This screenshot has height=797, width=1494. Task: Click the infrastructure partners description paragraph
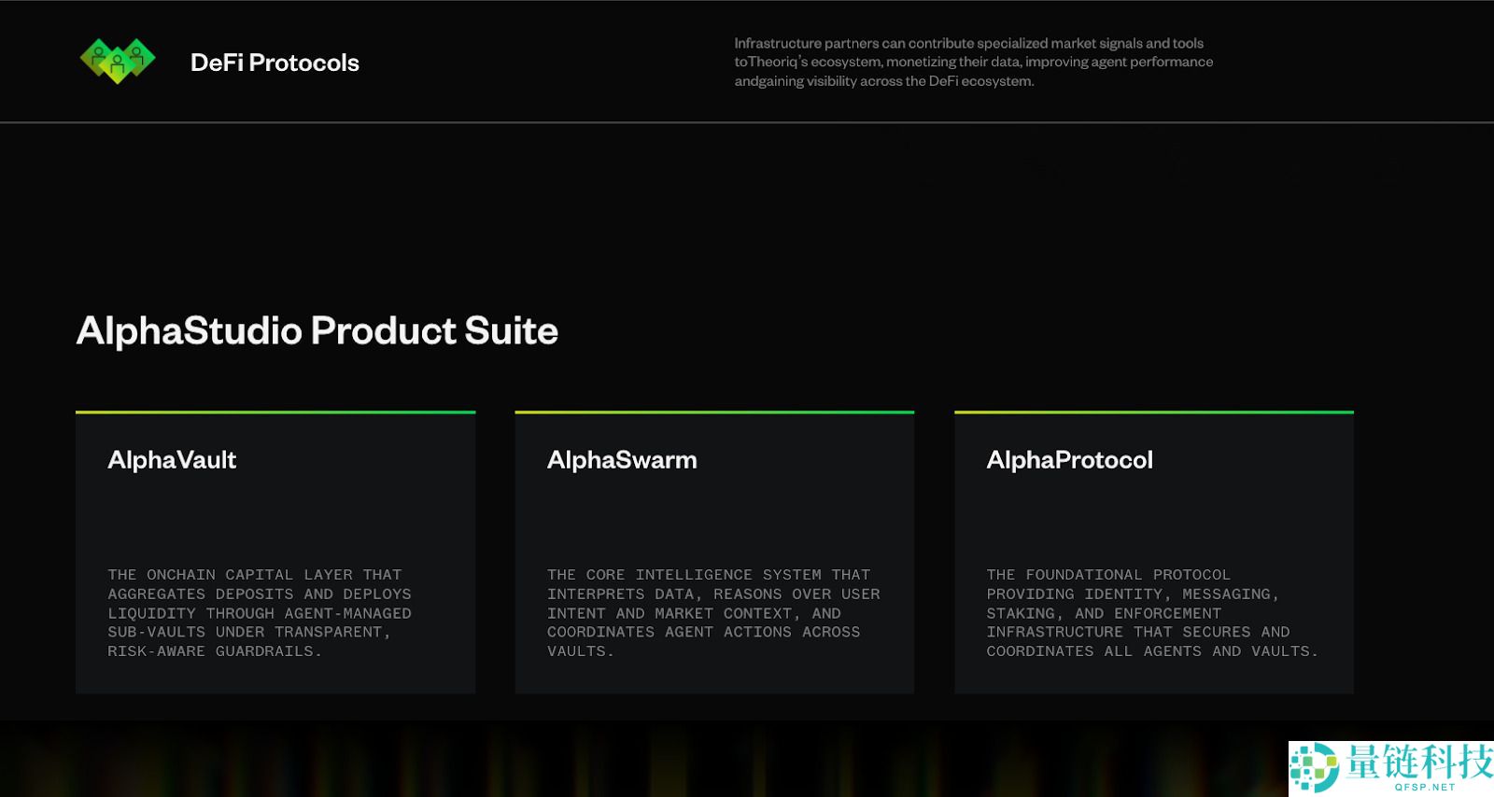(x=974, y=62)
